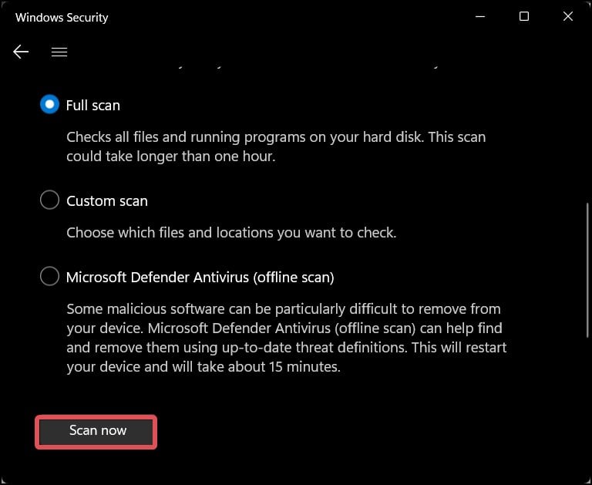
Task: Select the Full scan radio button
Action: click(49, 105)
